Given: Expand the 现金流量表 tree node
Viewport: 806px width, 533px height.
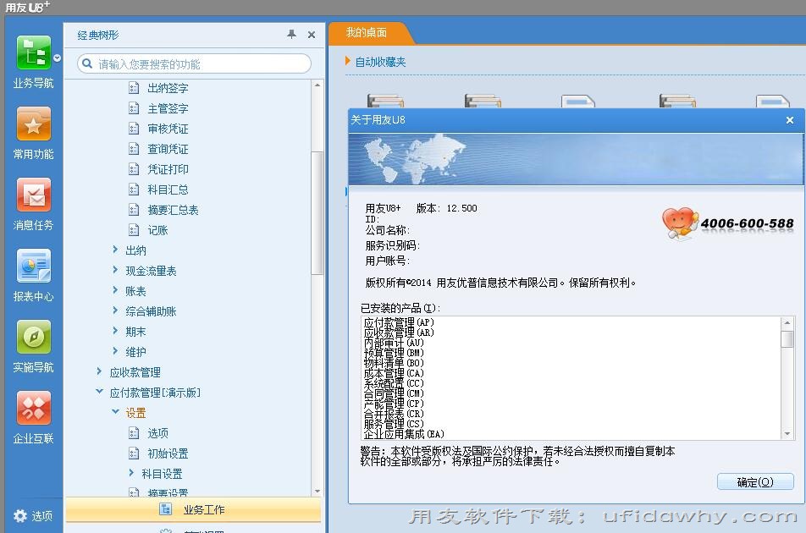Looking at the screenshot, I should [116, 270].
